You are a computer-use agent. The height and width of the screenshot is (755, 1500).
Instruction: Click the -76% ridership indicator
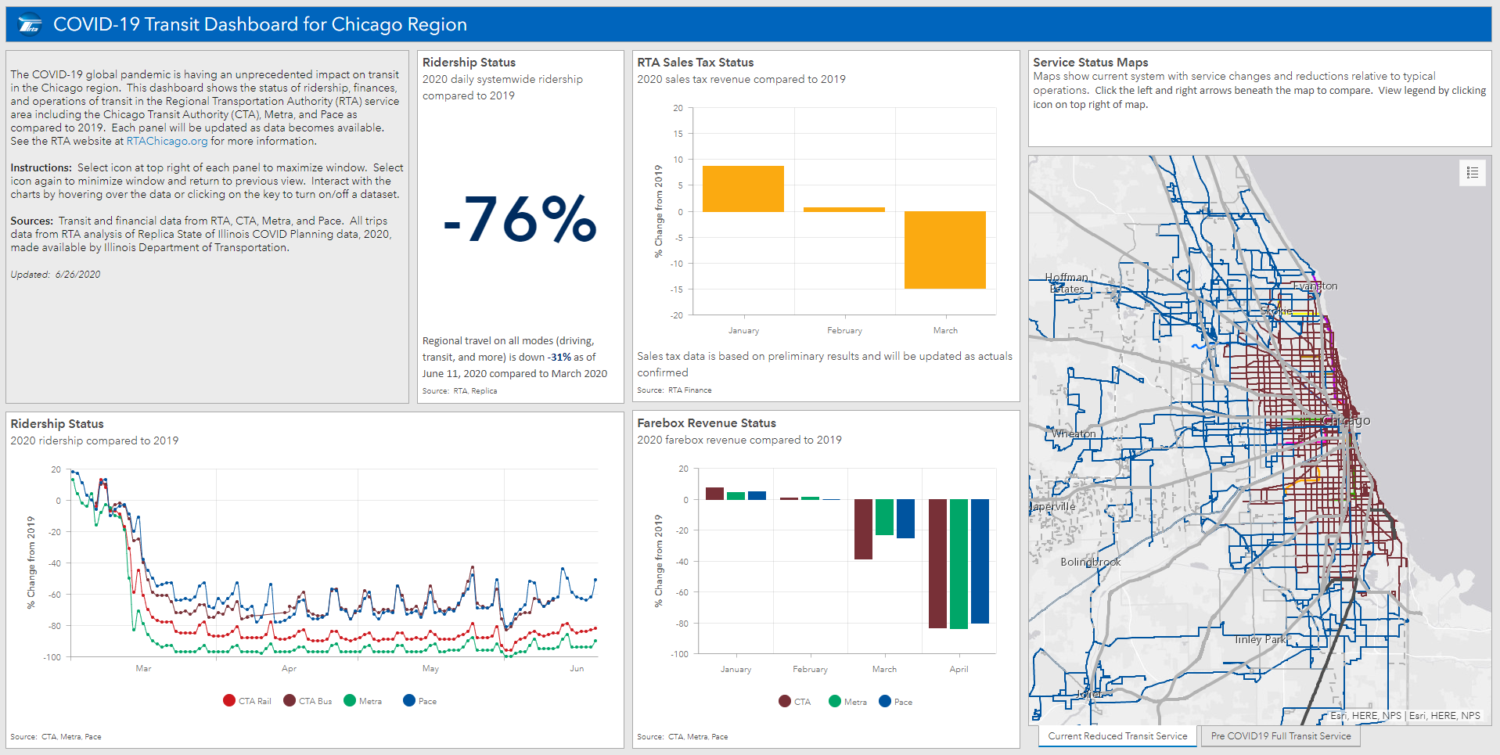click(x=520, y=218)
